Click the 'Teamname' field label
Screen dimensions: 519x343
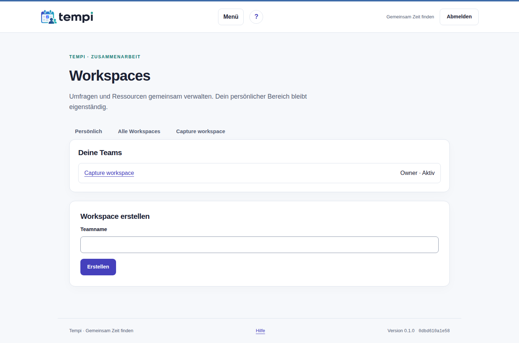coord(94,229)
